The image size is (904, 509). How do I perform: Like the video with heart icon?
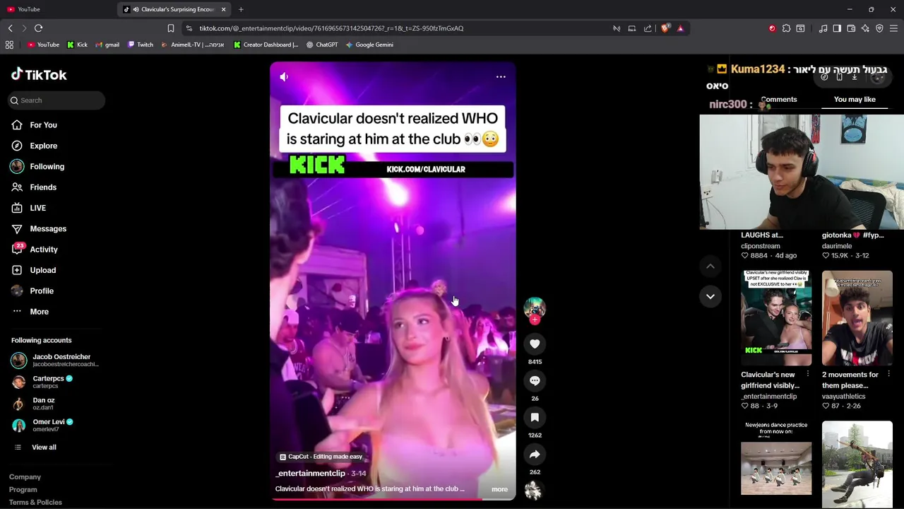(x=535, y=344)
